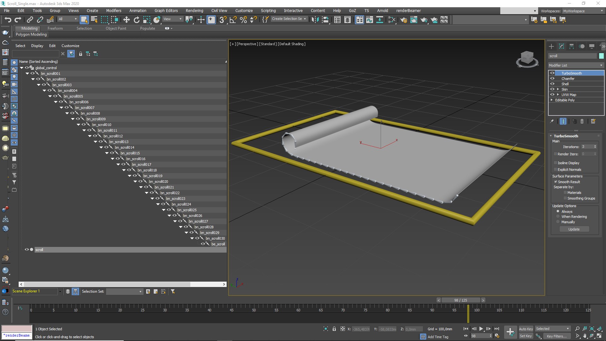Open the Customize menu in Scene Explorer
This screenshot has height=341, width=606.
(x=70, y=45)
